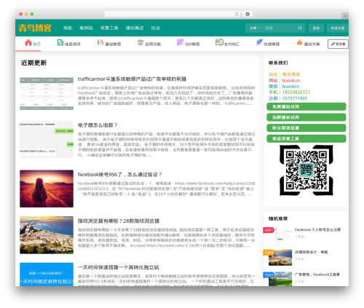The width and height of the screenshot is (364, 308).
Task: Click the 手机 18559826721 contact line
Action: (289, 92)
